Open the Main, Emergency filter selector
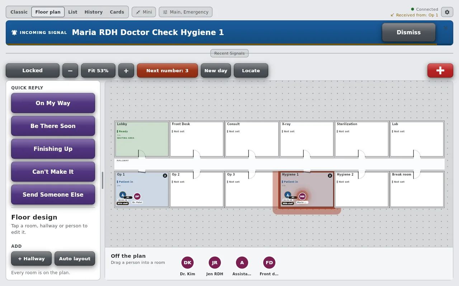The width and height of the screenshot is (459, 286). [186, 12]
